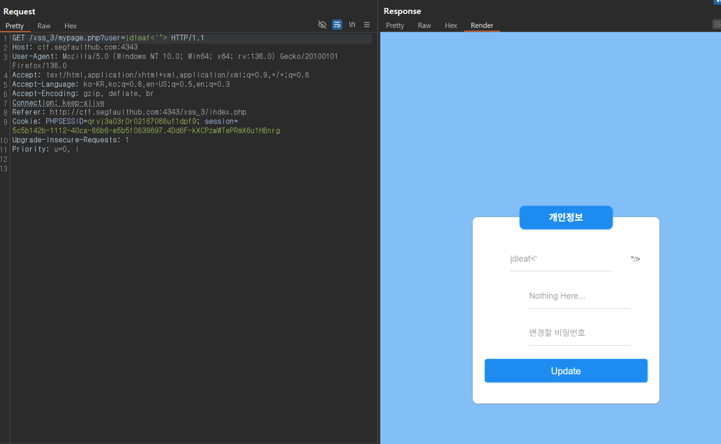The width and height of the screenshot is (721, 444).
Task: Click the Response panel title
Action: coord(402,11)
